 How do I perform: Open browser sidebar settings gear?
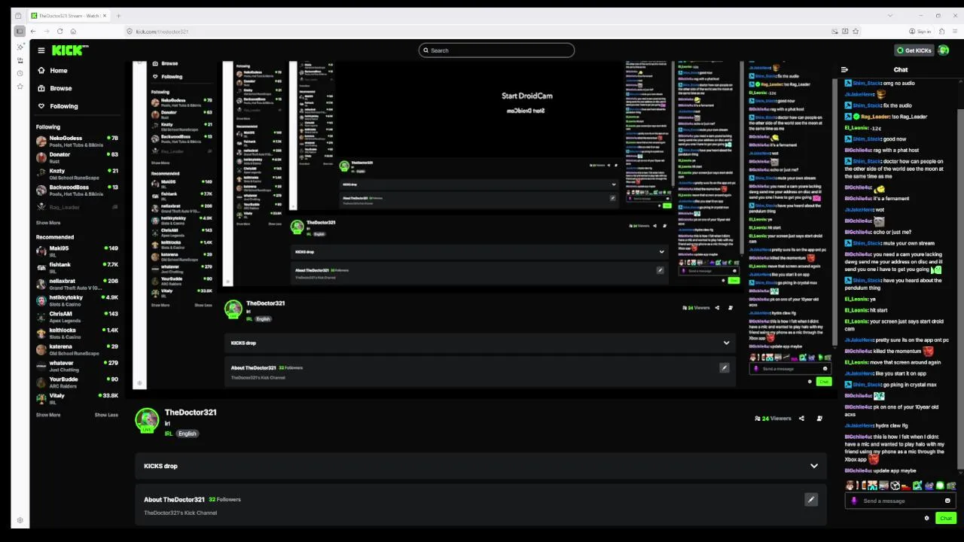coord(20,520)
